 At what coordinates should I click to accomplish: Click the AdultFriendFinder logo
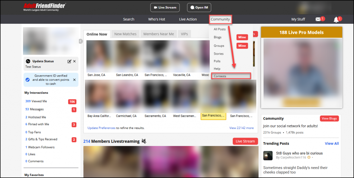click(45, 7)
